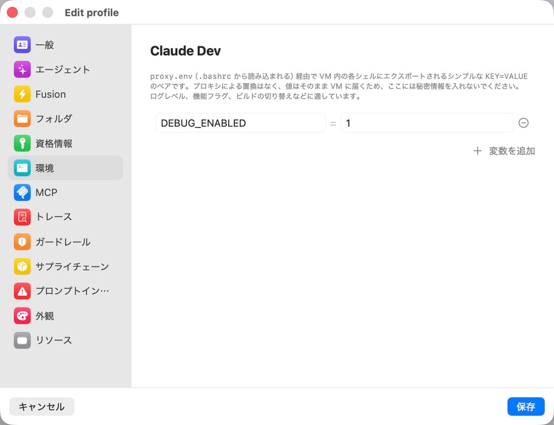Screen dimensions: 554x425
Task: Select the 環境 section
Action: [66, 168]
